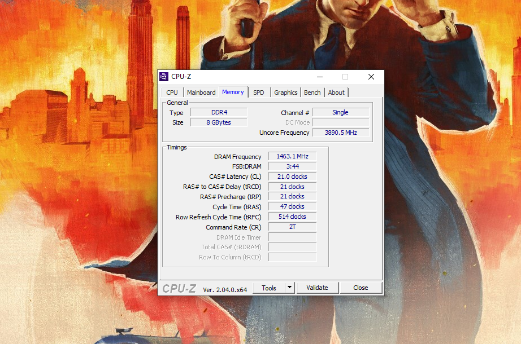Select the DDR4 memory type value
Screen dimensions: 521x344
(219, 112)
